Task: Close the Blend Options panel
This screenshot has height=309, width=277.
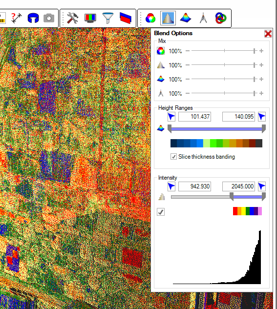Action: pyautogui.click(x=268, y=34)
